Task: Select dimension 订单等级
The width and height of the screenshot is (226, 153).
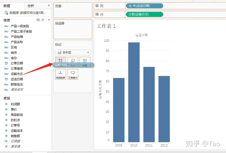Action: pos(17,69)
